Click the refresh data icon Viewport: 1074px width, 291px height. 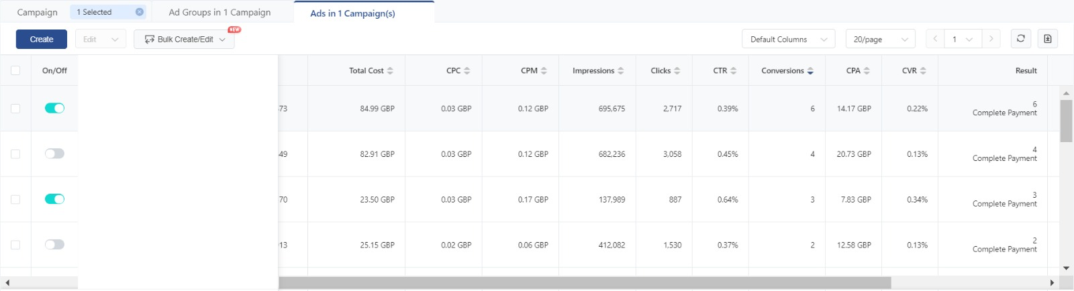click(1020, 39)
